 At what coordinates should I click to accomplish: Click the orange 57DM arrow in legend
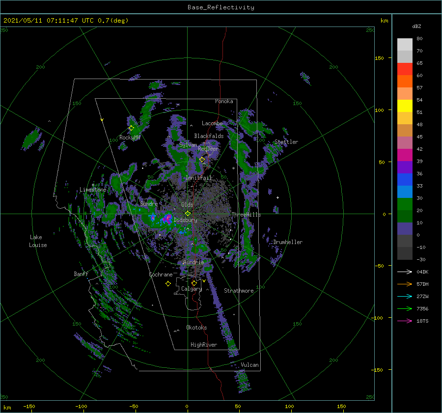(x=405, y=284)
